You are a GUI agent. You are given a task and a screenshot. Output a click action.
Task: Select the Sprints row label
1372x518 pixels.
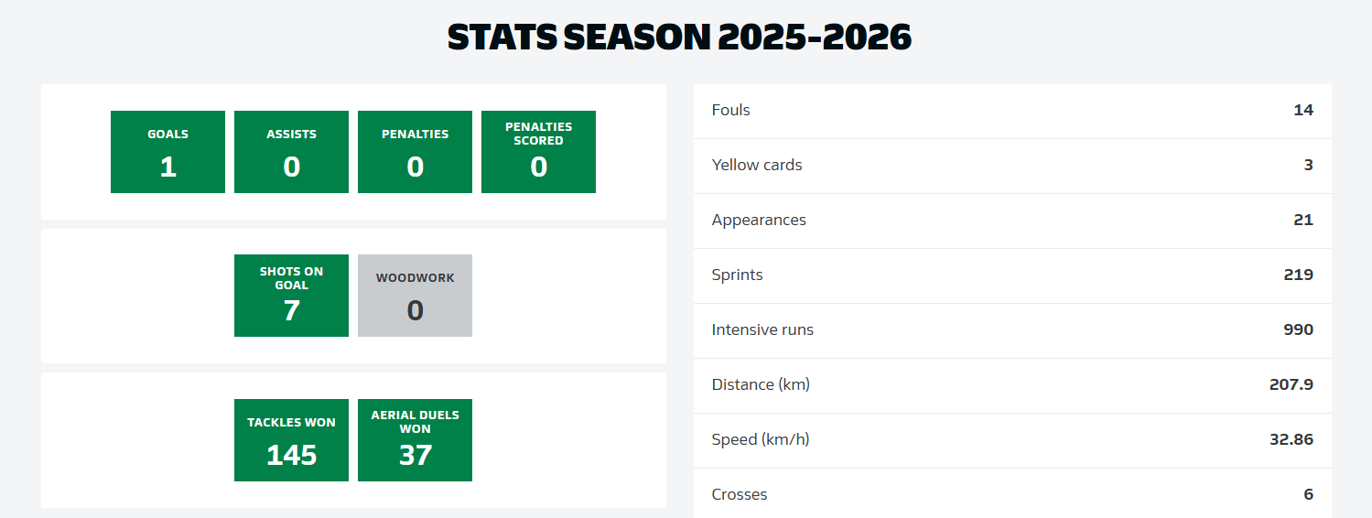737,275
